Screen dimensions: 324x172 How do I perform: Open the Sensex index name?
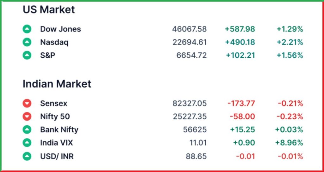[x=54, y=103]
